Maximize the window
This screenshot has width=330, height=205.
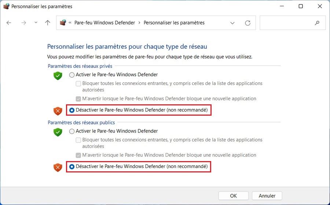[301, 6]
